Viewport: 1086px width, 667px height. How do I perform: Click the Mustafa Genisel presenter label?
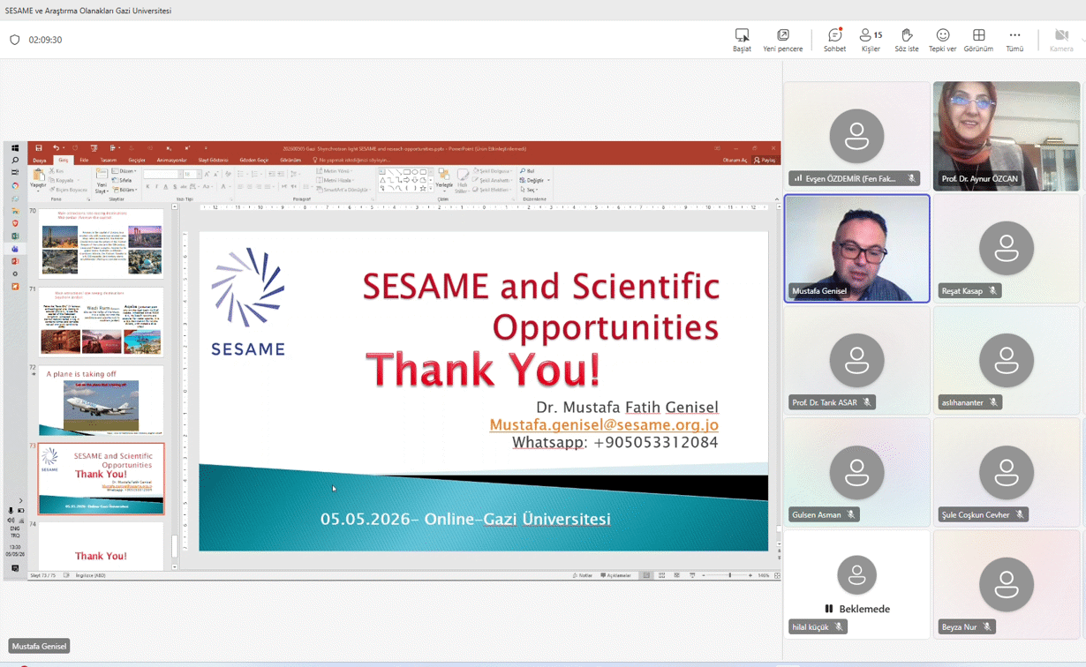pyautogui.click(x=39, y=646)
